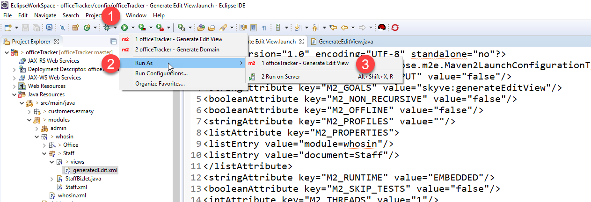Expand the customers.ezmasy package
Viewport: 591px width, 202px height.
29,111
